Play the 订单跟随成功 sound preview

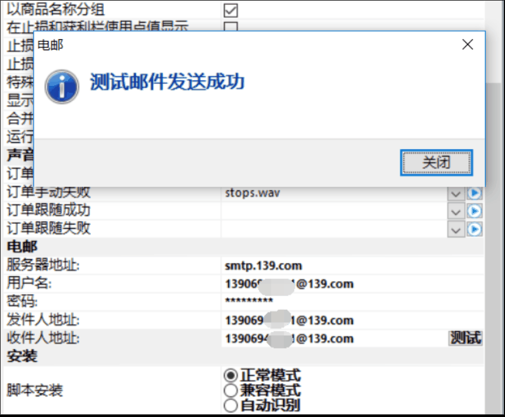[x=475, y=211]
